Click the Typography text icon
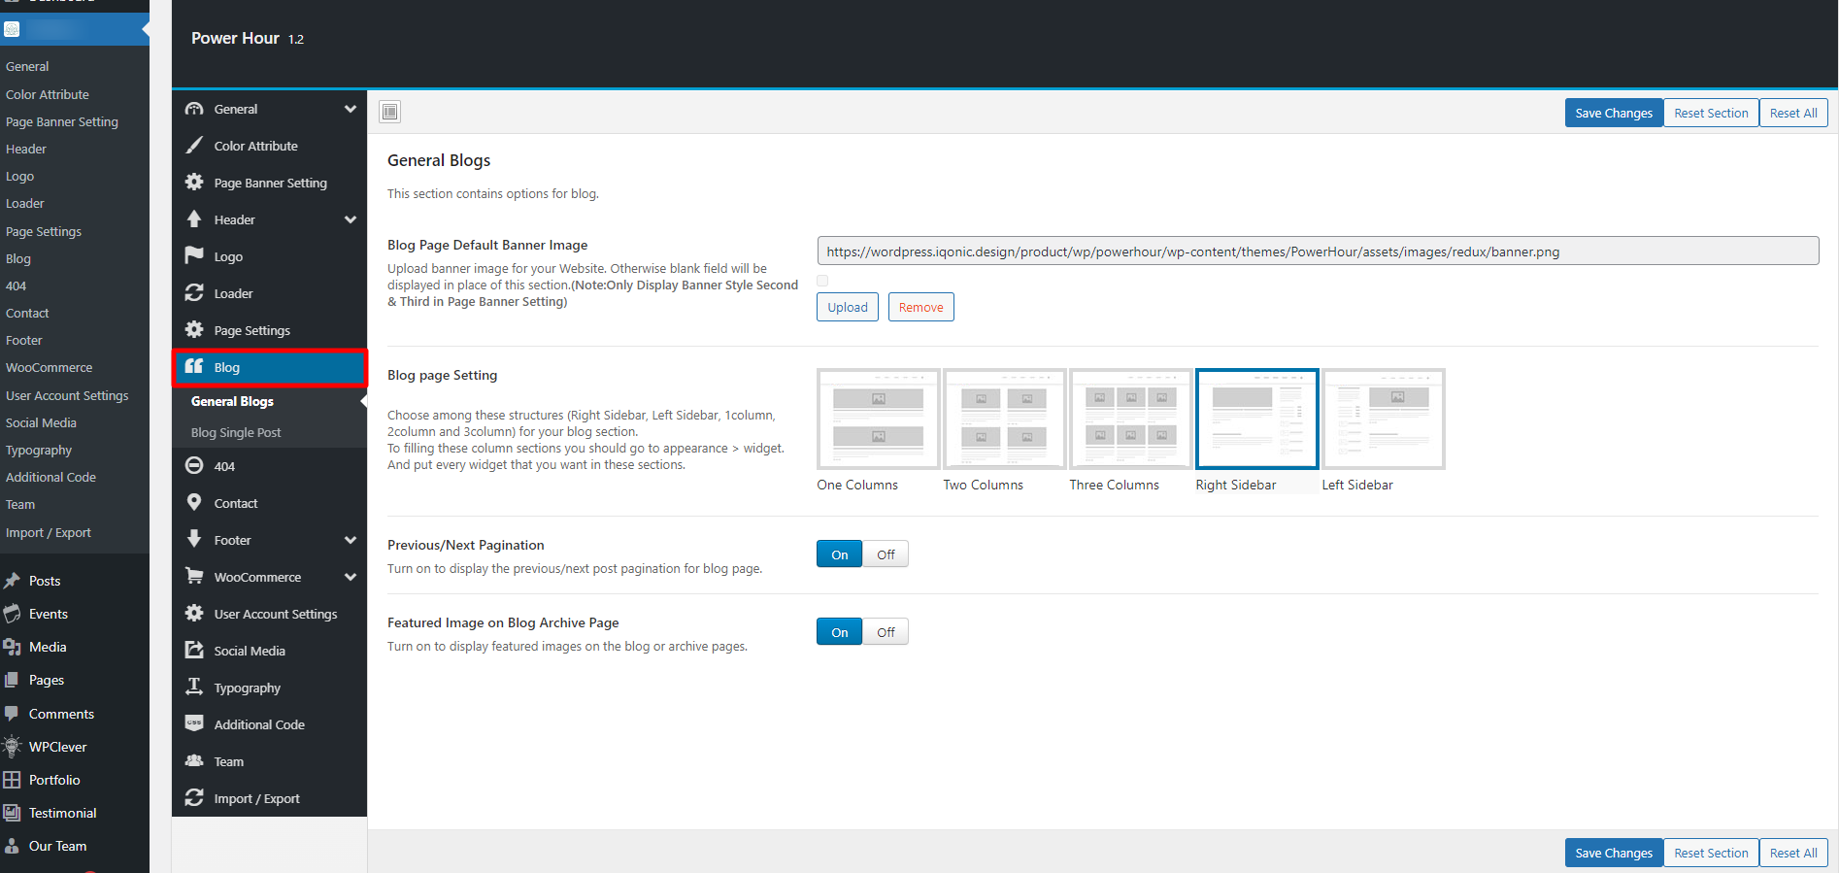 (194, 687)
